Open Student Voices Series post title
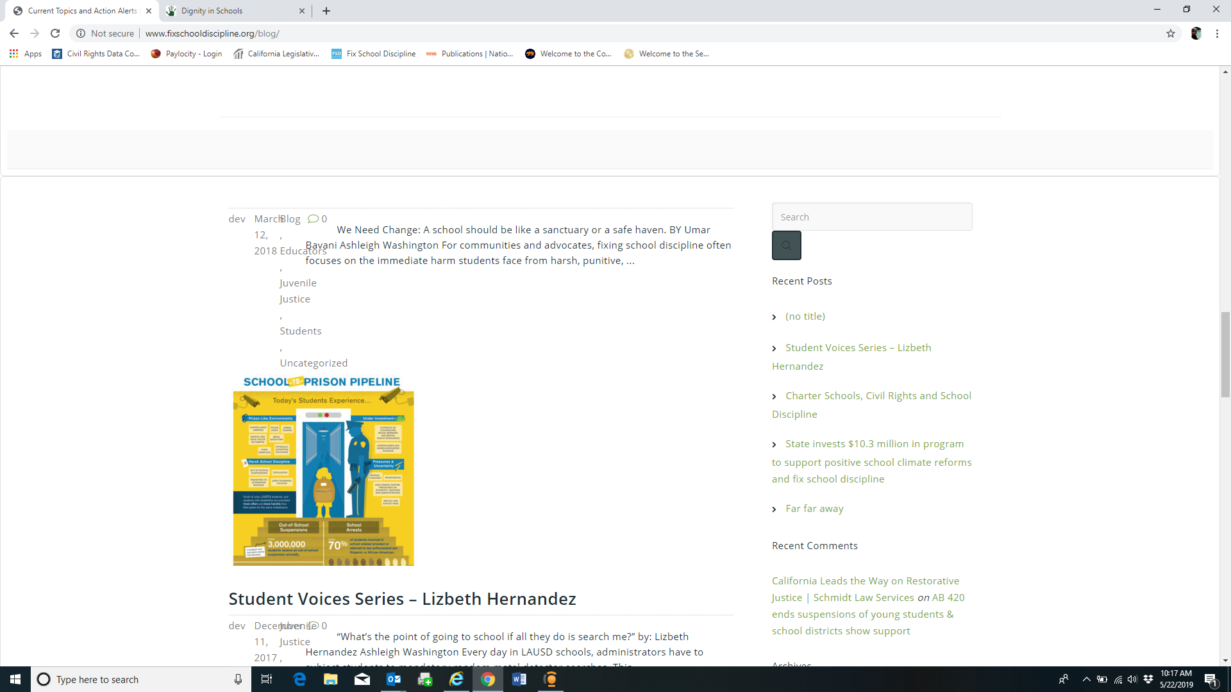The height and width of the screenshot is (692, 1231). (x=402, y=598)
